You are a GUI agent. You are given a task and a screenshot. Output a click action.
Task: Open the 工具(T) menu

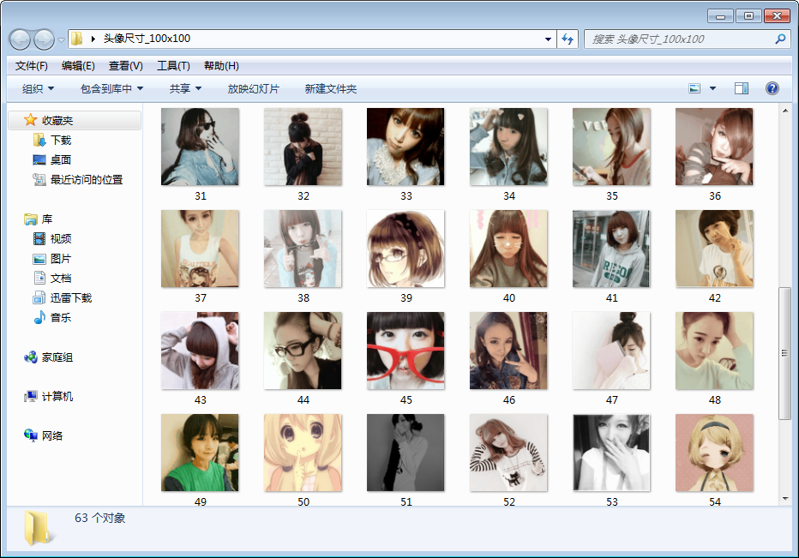(172, 66)
